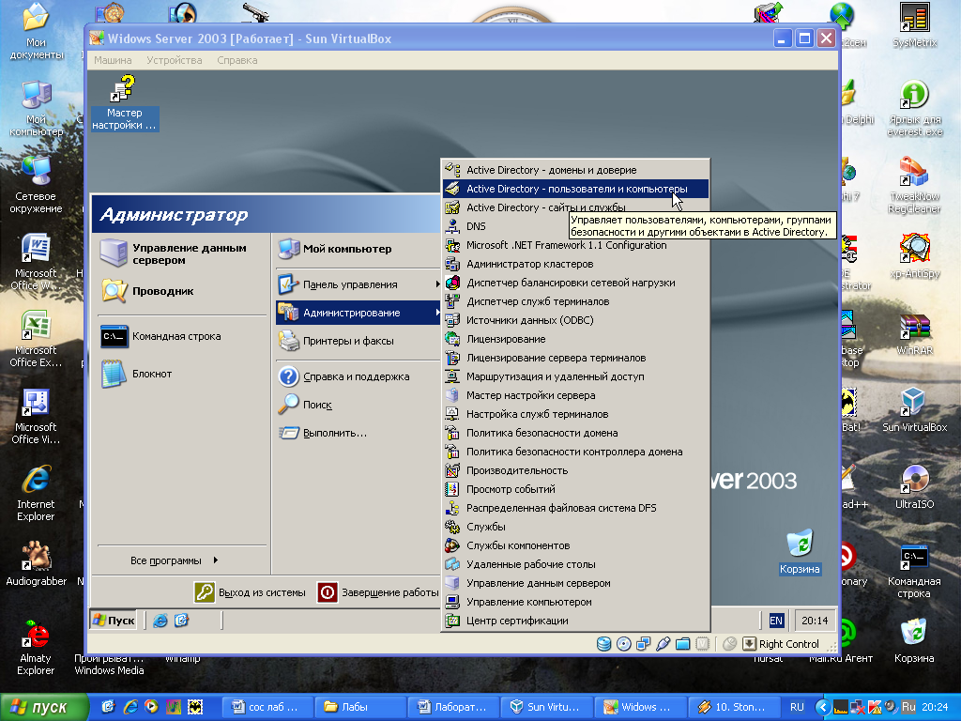Click the Настройка служб терминалов icon
The width and height of the screenshot is (961, 721).
(452, 414)
